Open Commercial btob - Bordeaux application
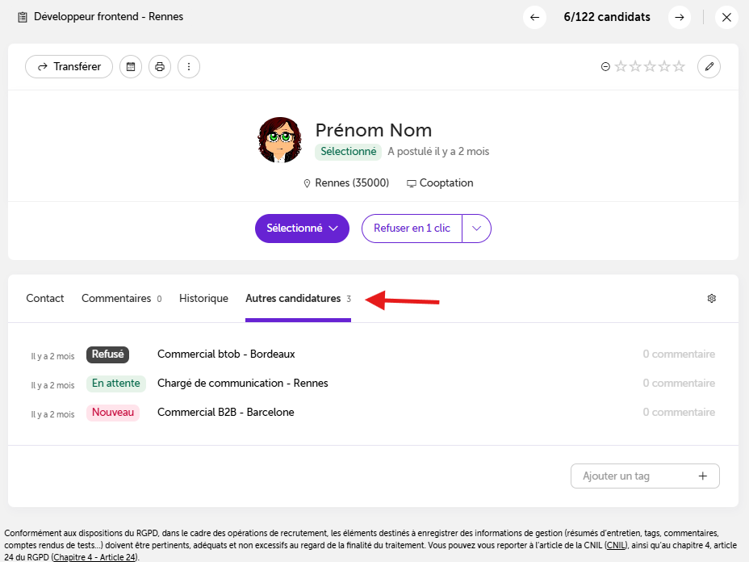This screenshot has height=562, width=749. click(226, 354)
